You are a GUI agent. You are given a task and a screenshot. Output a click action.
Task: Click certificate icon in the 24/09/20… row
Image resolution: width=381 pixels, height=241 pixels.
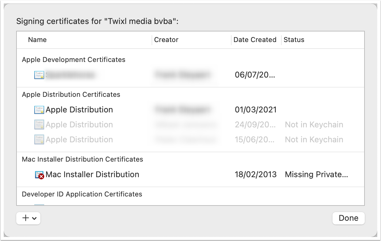pyautogui.click(x=39, y=125)
